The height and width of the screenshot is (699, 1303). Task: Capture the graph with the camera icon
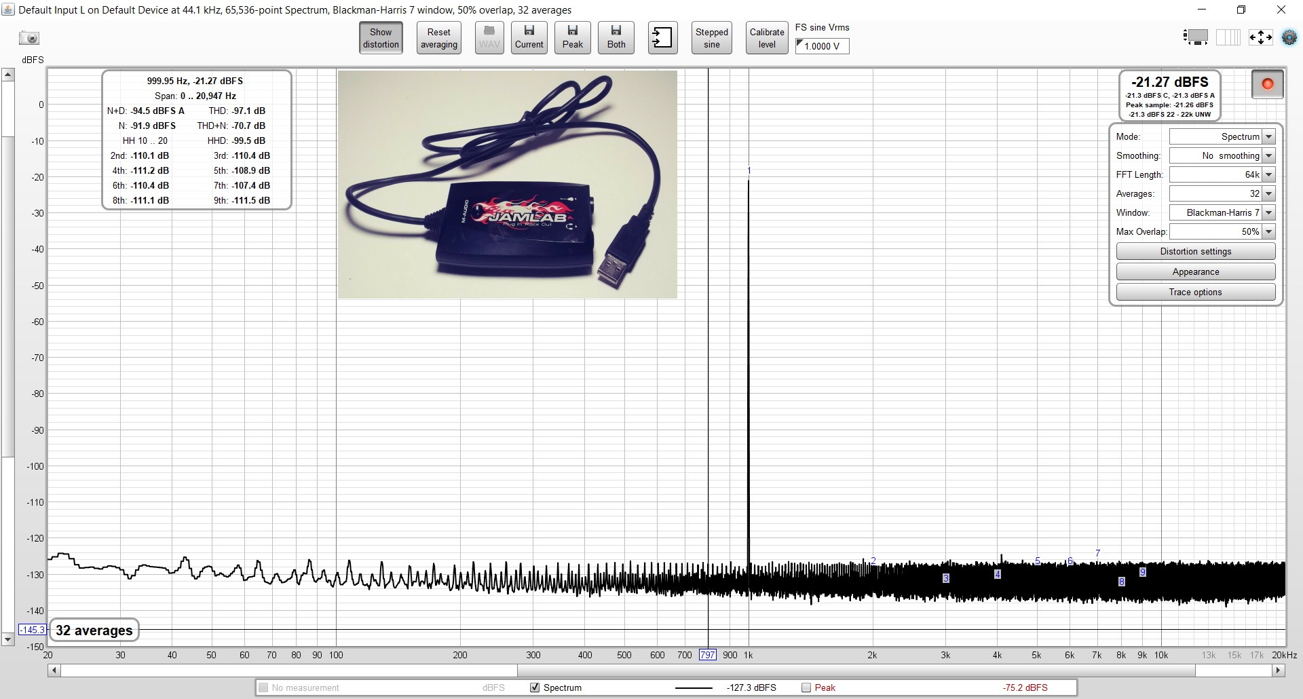[x=29, y=38]
